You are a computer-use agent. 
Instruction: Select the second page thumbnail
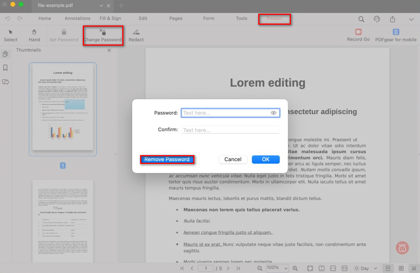coord(63,221)
